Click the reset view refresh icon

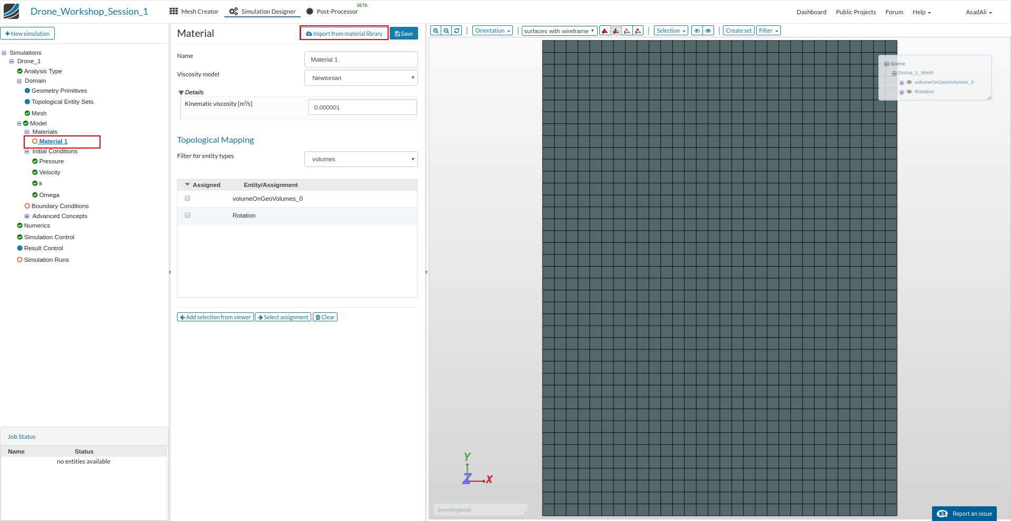[x=457, y=31]
